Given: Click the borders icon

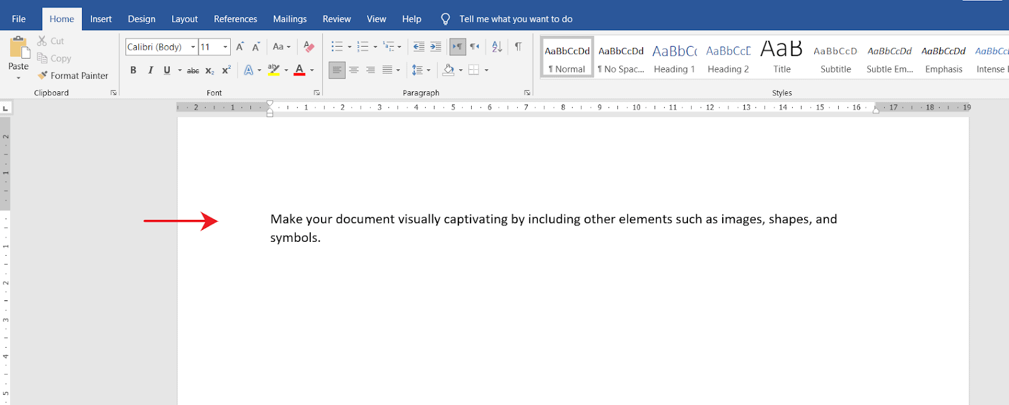Looking at the screenshot, I should pyautogui.click(x=474, y=71).
